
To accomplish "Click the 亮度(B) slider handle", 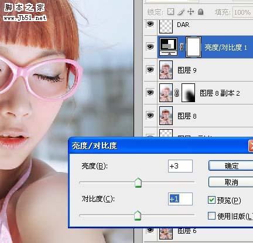I will pyautogui.click(x=138, y=183).
